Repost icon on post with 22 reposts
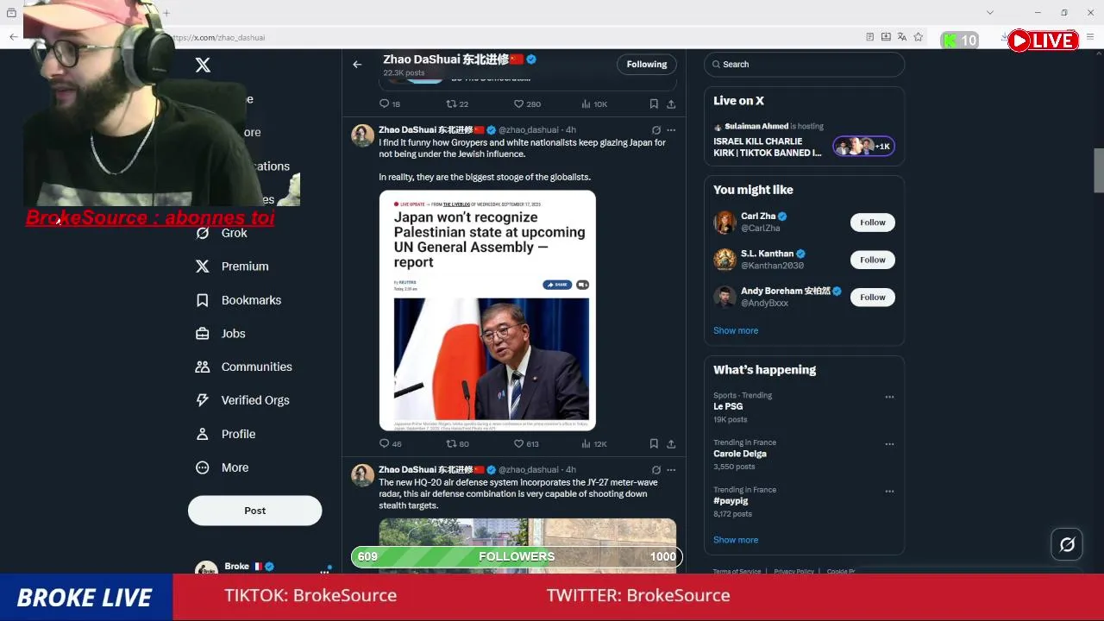The width and height of the screenshot is (1104, 621). point(451,103)
